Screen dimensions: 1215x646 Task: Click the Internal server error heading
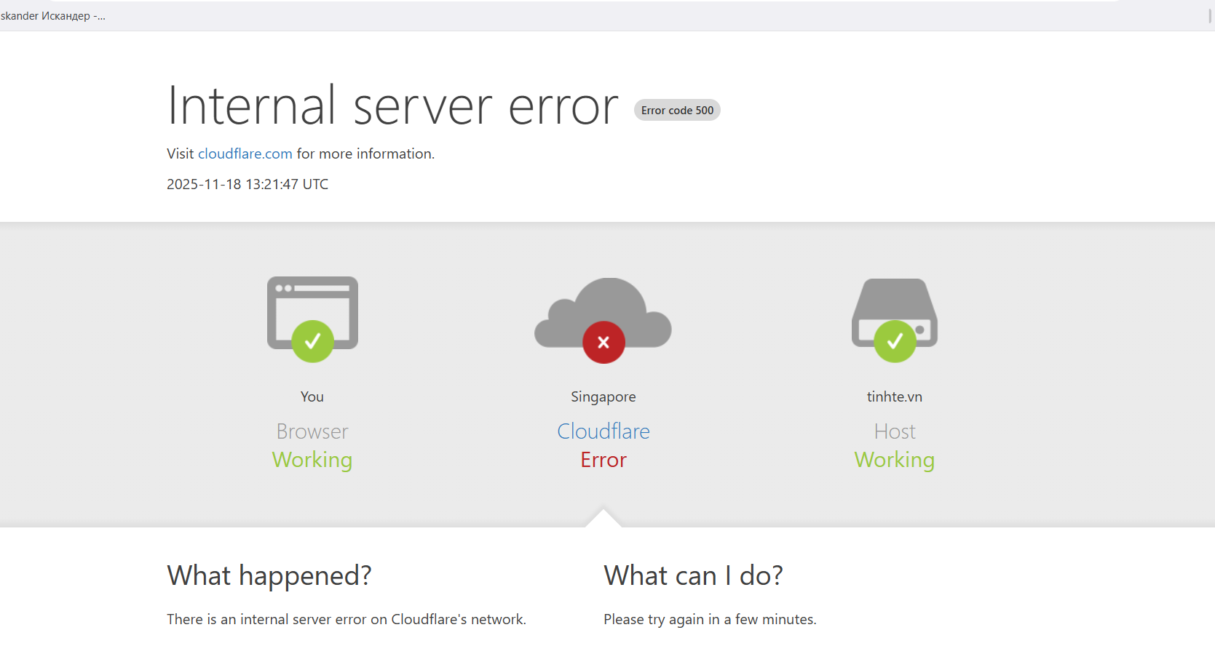click(392, 106)
